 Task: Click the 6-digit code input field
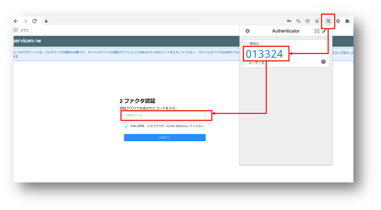(165, 115)
